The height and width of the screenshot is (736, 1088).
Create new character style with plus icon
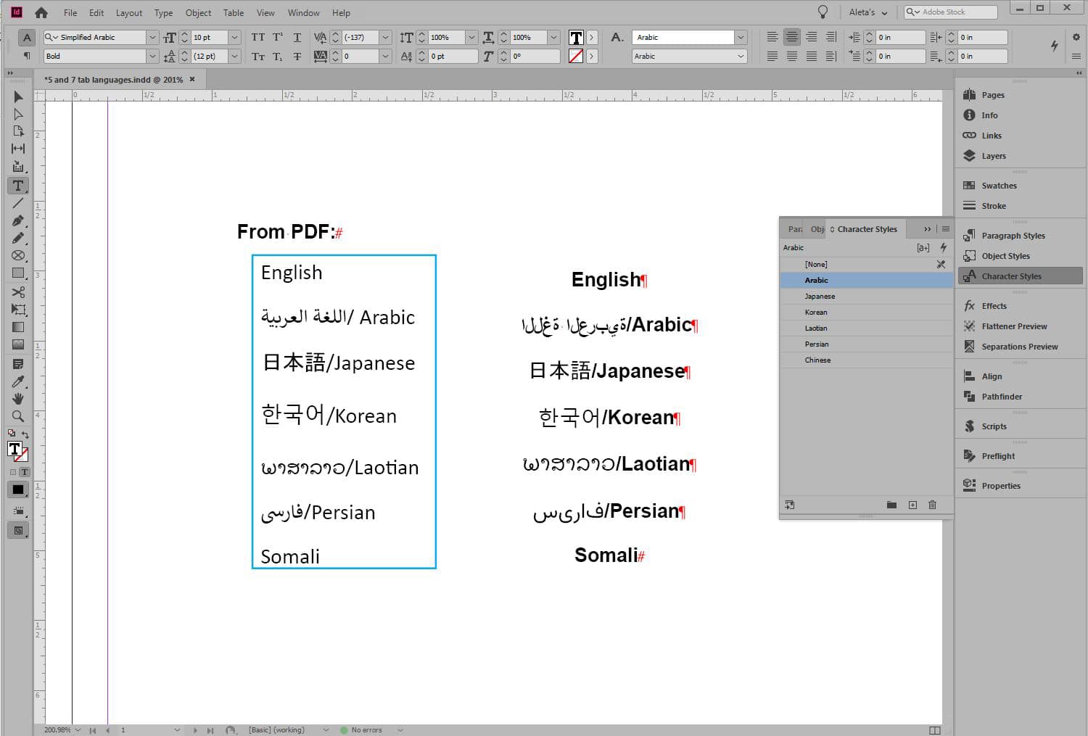click(912, 505)
